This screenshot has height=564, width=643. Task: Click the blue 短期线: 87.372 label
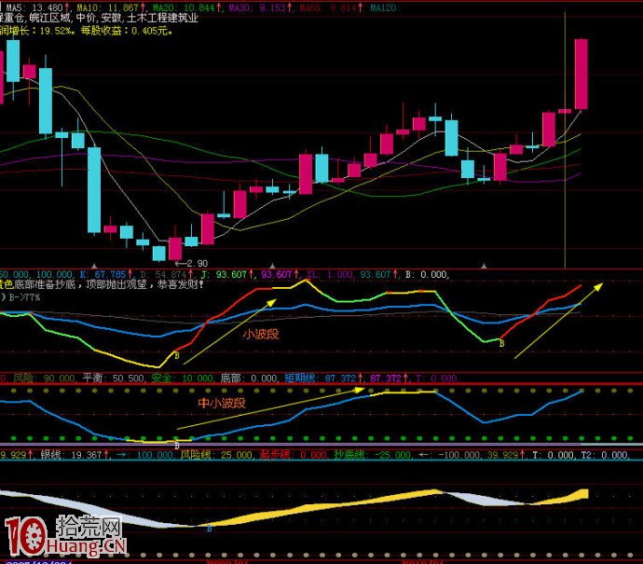click(324, 378)
